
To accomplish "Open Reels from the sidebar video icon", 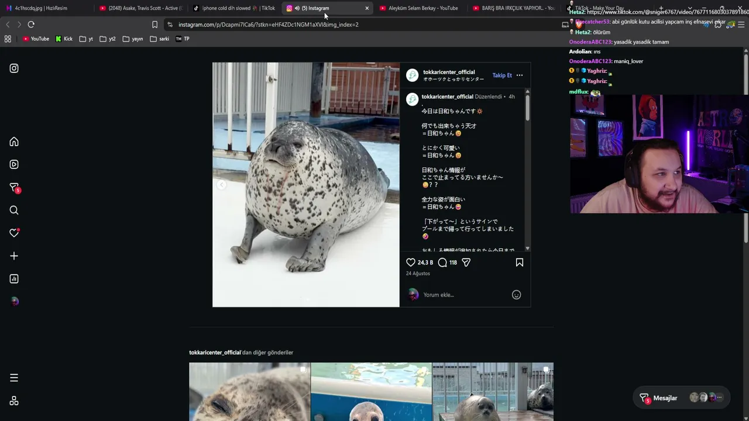I will coord(14,164).
